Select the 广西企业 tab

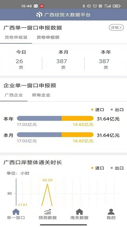tap(14, 95)
